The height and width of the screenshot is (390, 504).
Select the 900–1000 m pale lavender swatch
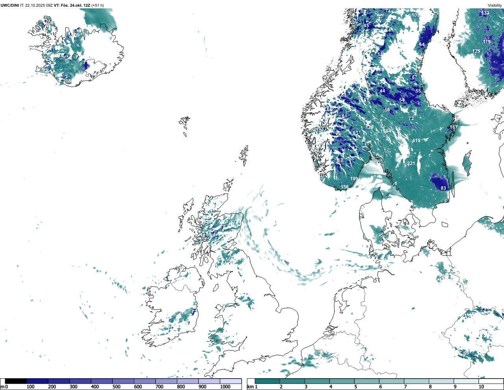click(209, 381)
